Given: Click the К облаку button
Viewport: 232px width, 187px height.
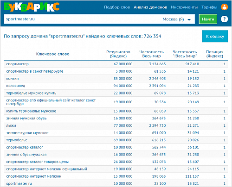Looking at the screenshot, I should click(x=215, y=36).
